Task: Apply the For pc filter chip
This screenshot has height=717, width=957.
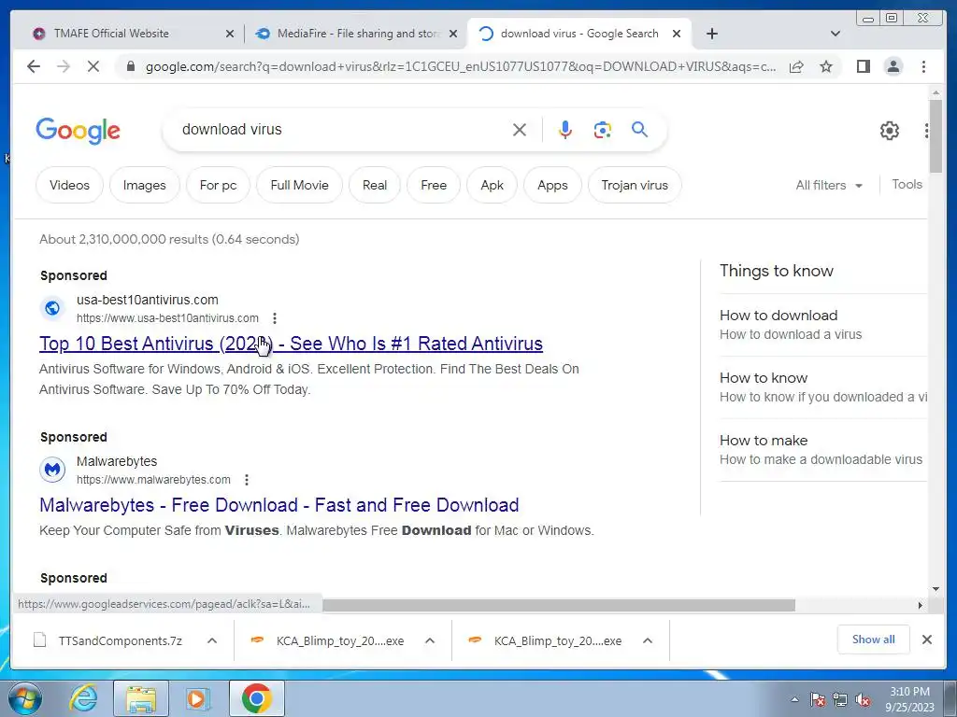Action: (x=218, y=185)
